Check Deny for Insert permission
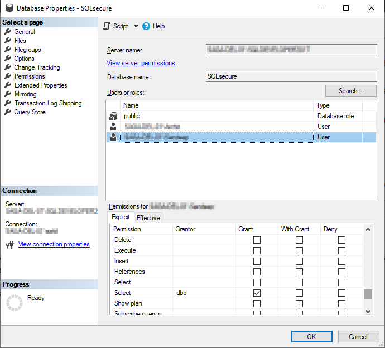The height and width of the screenshot is (348, 385). click(x=342, y=261)
